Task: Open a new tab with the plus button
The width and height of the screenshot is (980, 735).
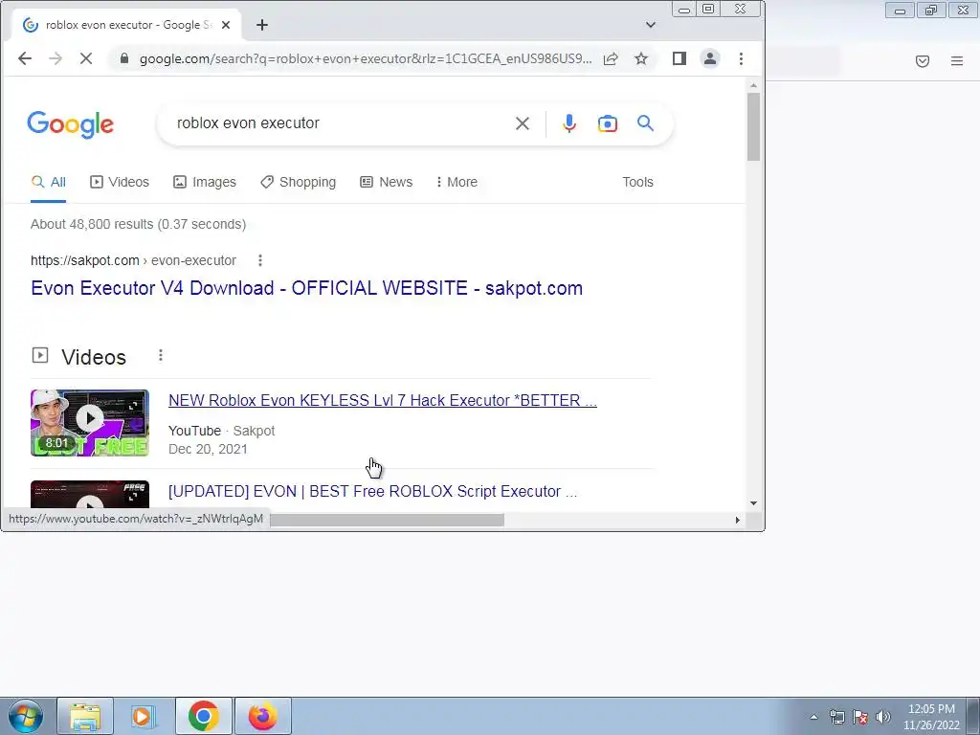Action: (x=262, y=25)
